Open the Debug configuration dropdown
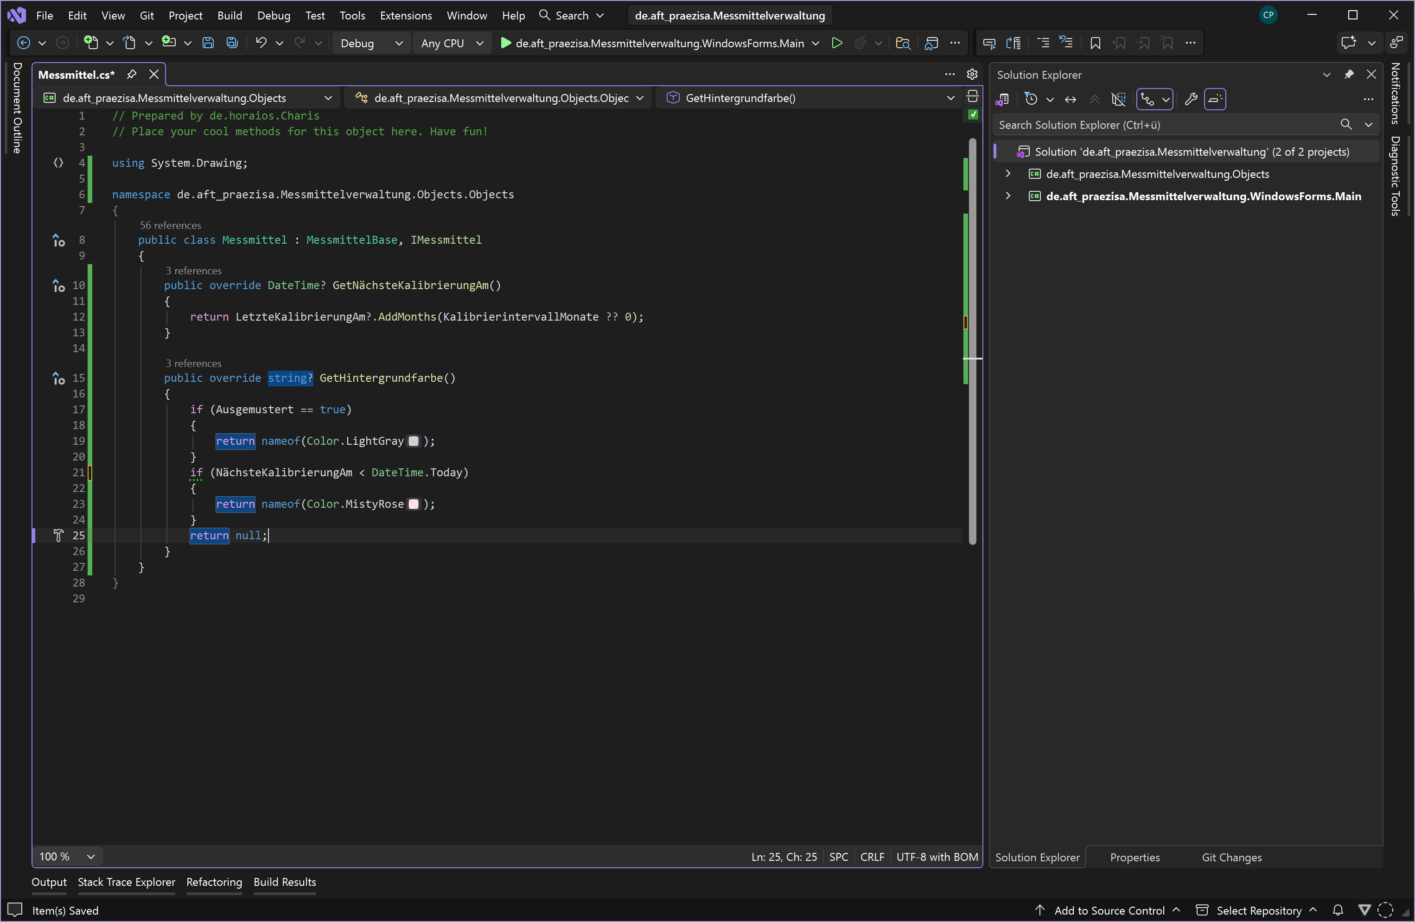 coord(371,43)
